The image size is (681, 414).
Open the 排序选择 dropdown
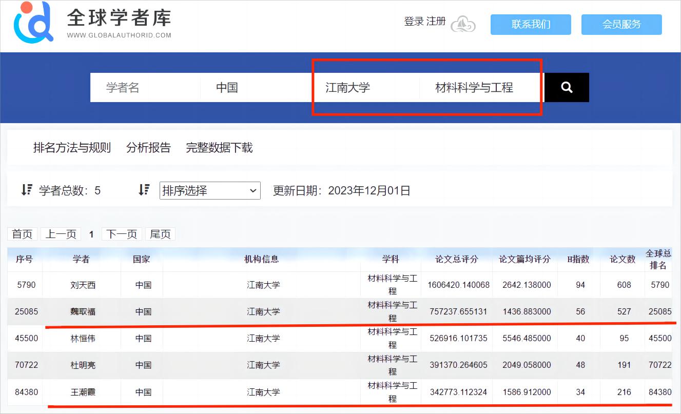210,191
